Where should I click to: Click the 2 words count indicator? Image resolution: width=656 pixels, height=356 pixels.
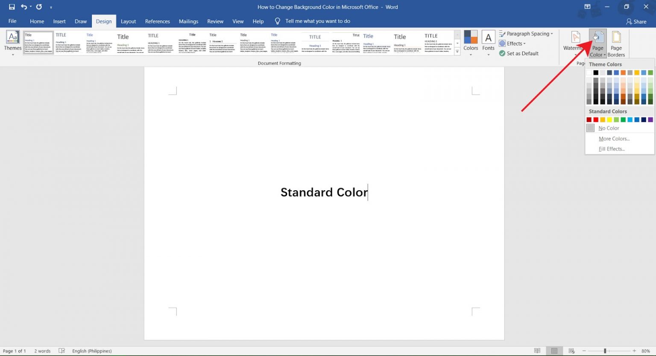pyautogui.click(x=42, y=351)
